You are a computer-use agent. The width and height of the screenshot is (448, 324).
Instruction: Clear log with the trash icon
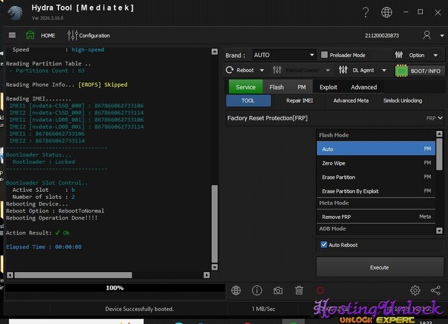298,291
